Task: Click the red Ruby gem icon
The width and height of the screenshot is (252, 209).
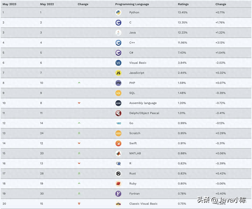Action: pos(118,183)
